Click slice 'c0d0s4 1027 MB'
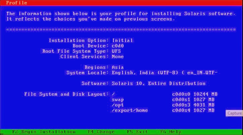 pos(193,110)
